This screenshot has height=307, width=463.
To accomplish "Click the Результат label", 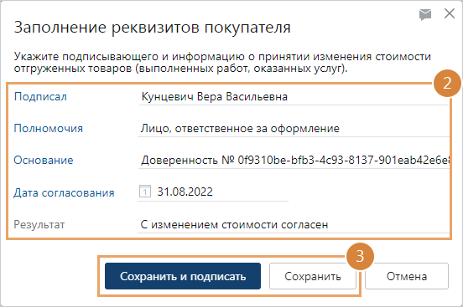I will (39, 225).
